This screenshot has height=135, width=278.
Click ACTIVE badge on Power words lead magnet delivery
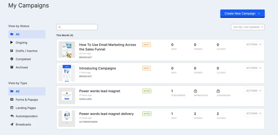coord(147,114)
